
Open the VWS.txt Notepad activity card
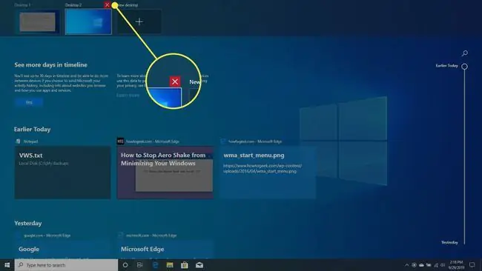[x=63, y=173]
